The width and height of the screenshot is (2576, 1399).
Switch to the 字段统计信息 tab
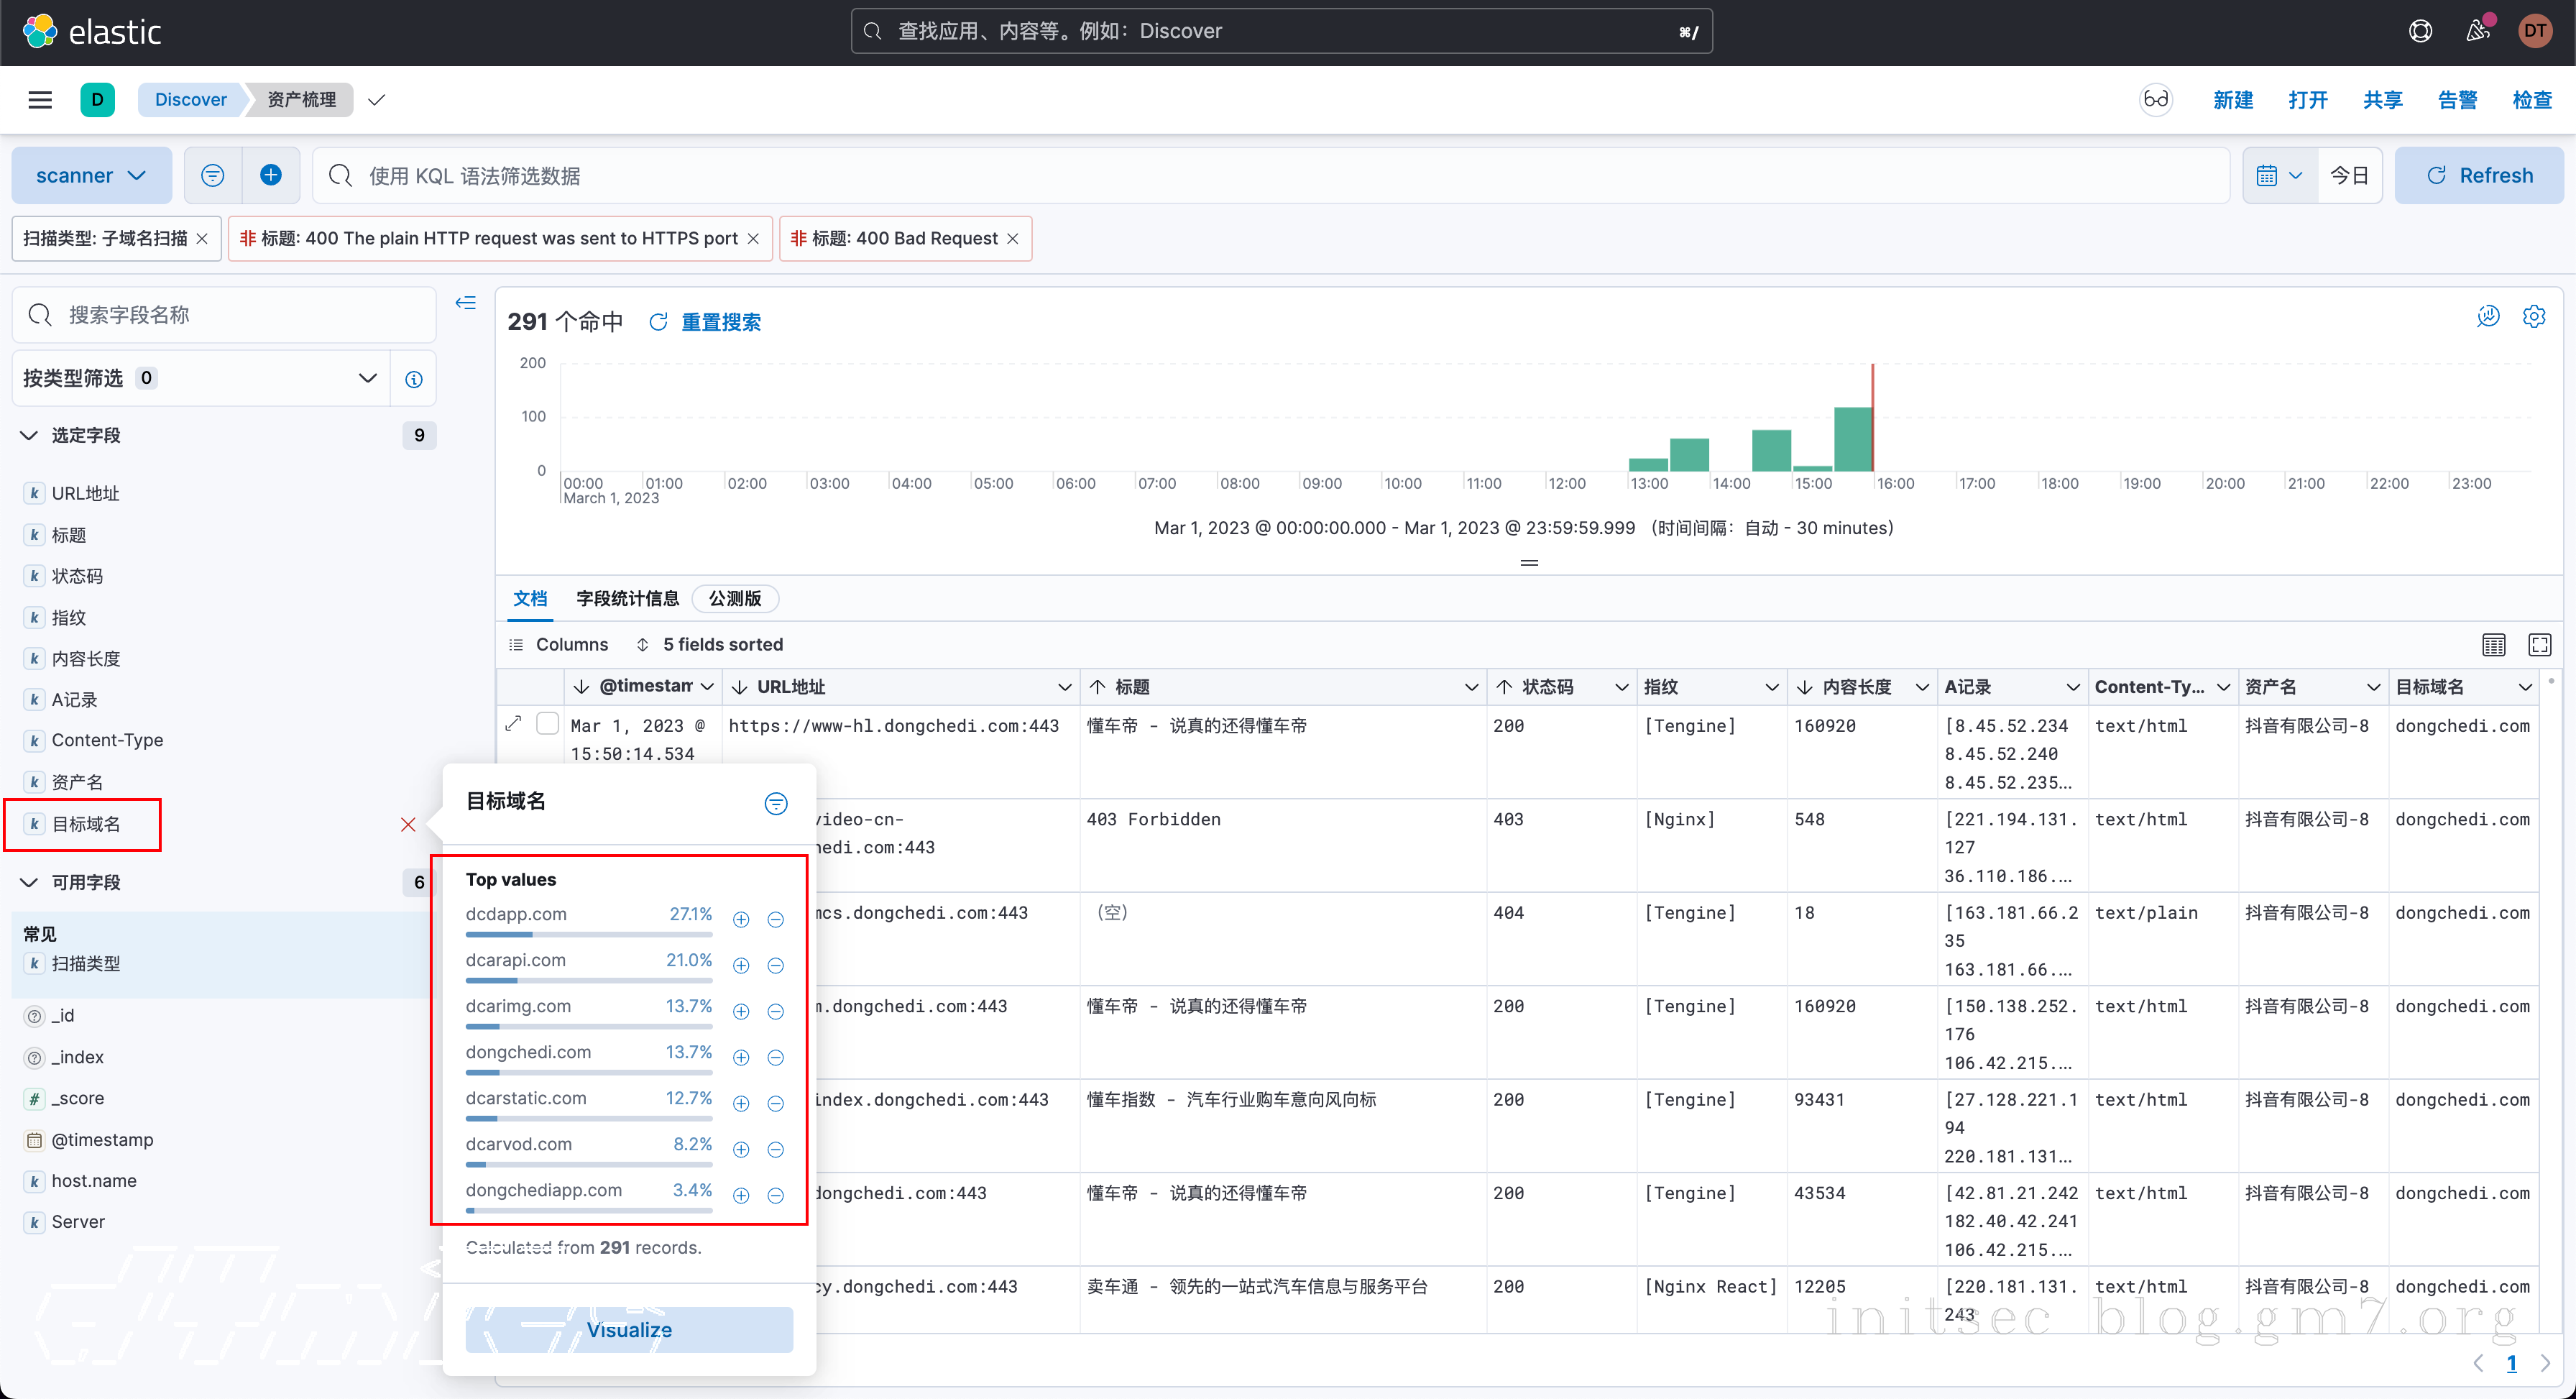627,598
